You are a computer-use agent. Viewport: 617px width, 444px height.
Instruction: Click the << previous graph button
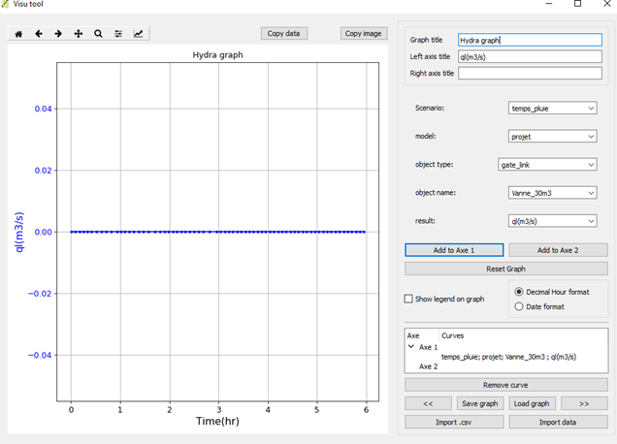click(428, 403)
